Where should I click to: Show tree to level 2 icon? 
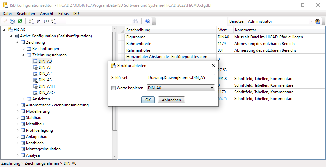[39, 21]
